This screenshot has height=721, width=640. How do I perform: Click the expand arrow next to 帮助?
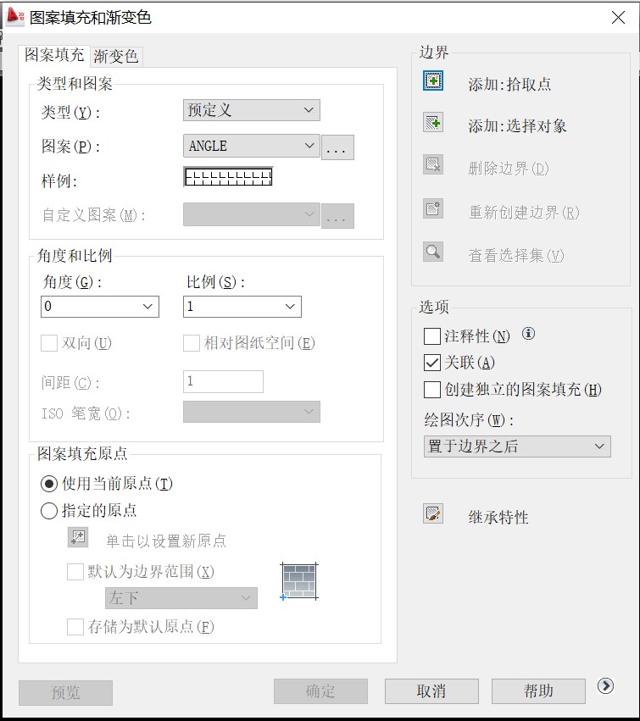(x=605, y=686)
